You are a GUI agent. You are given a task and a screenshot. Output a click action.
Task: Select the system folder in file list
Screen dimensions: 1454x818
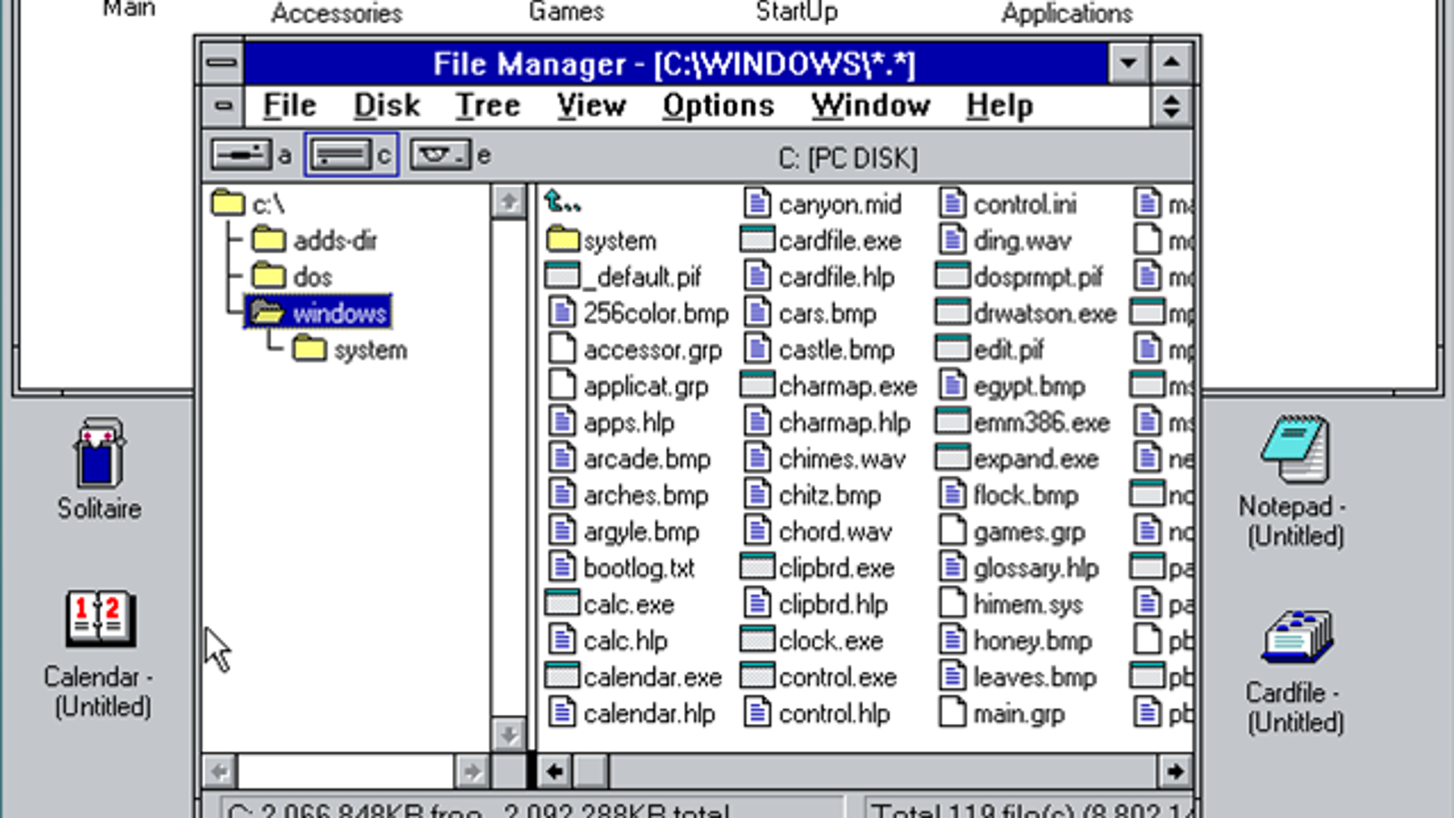[562, 240]
